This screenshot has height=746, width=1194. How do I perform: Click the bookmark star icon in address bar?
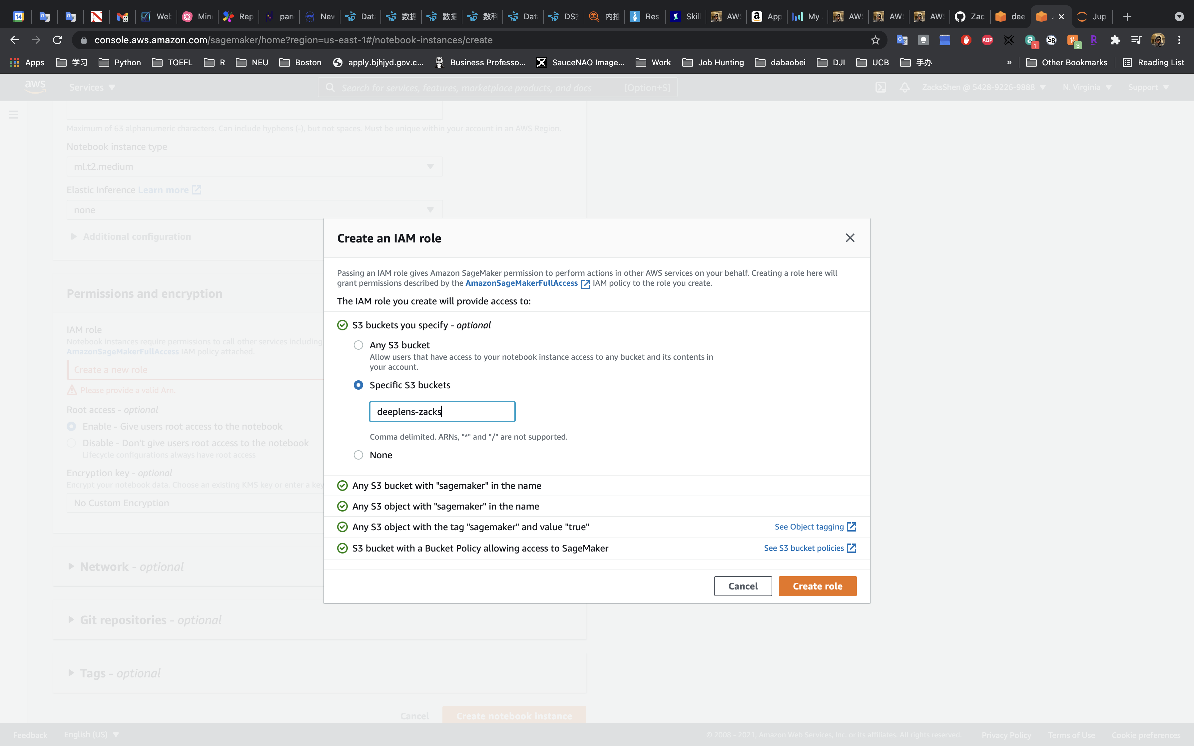pos(875,40)
